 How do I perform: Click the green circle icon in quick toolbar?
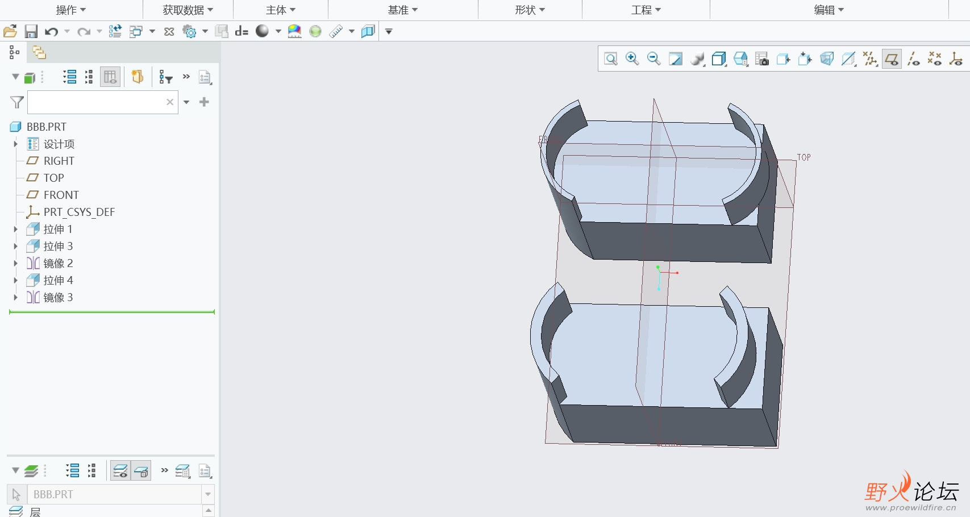click(x=315, y=31)
